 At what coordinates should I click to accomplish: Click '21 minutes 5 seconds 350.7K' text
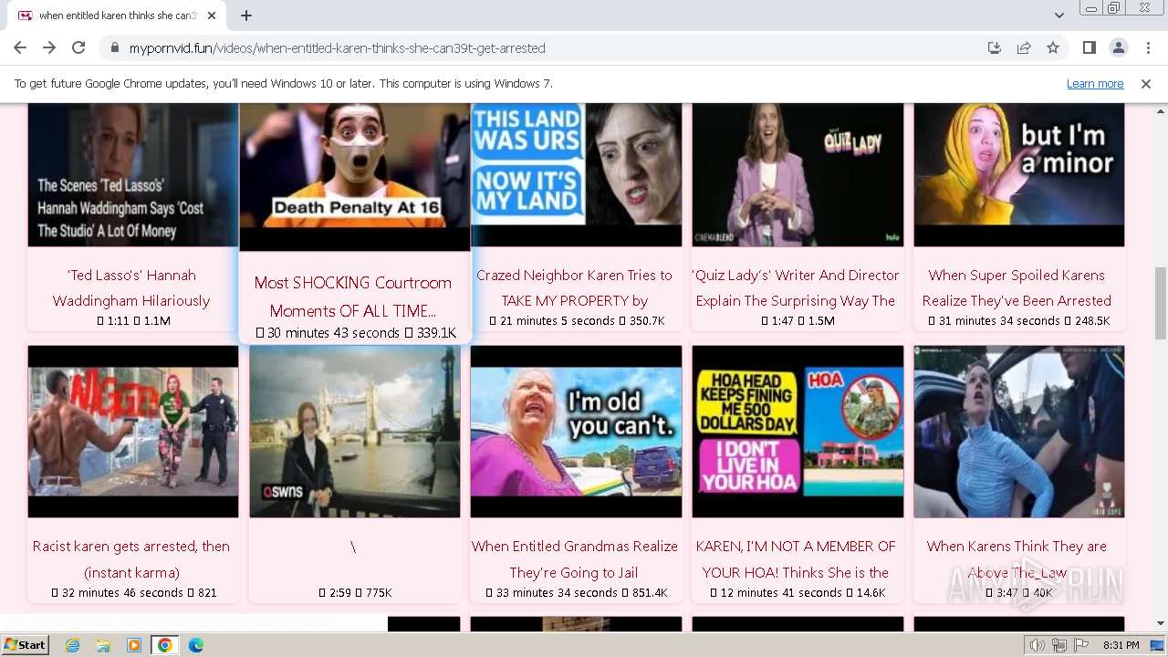pos(578,321)
